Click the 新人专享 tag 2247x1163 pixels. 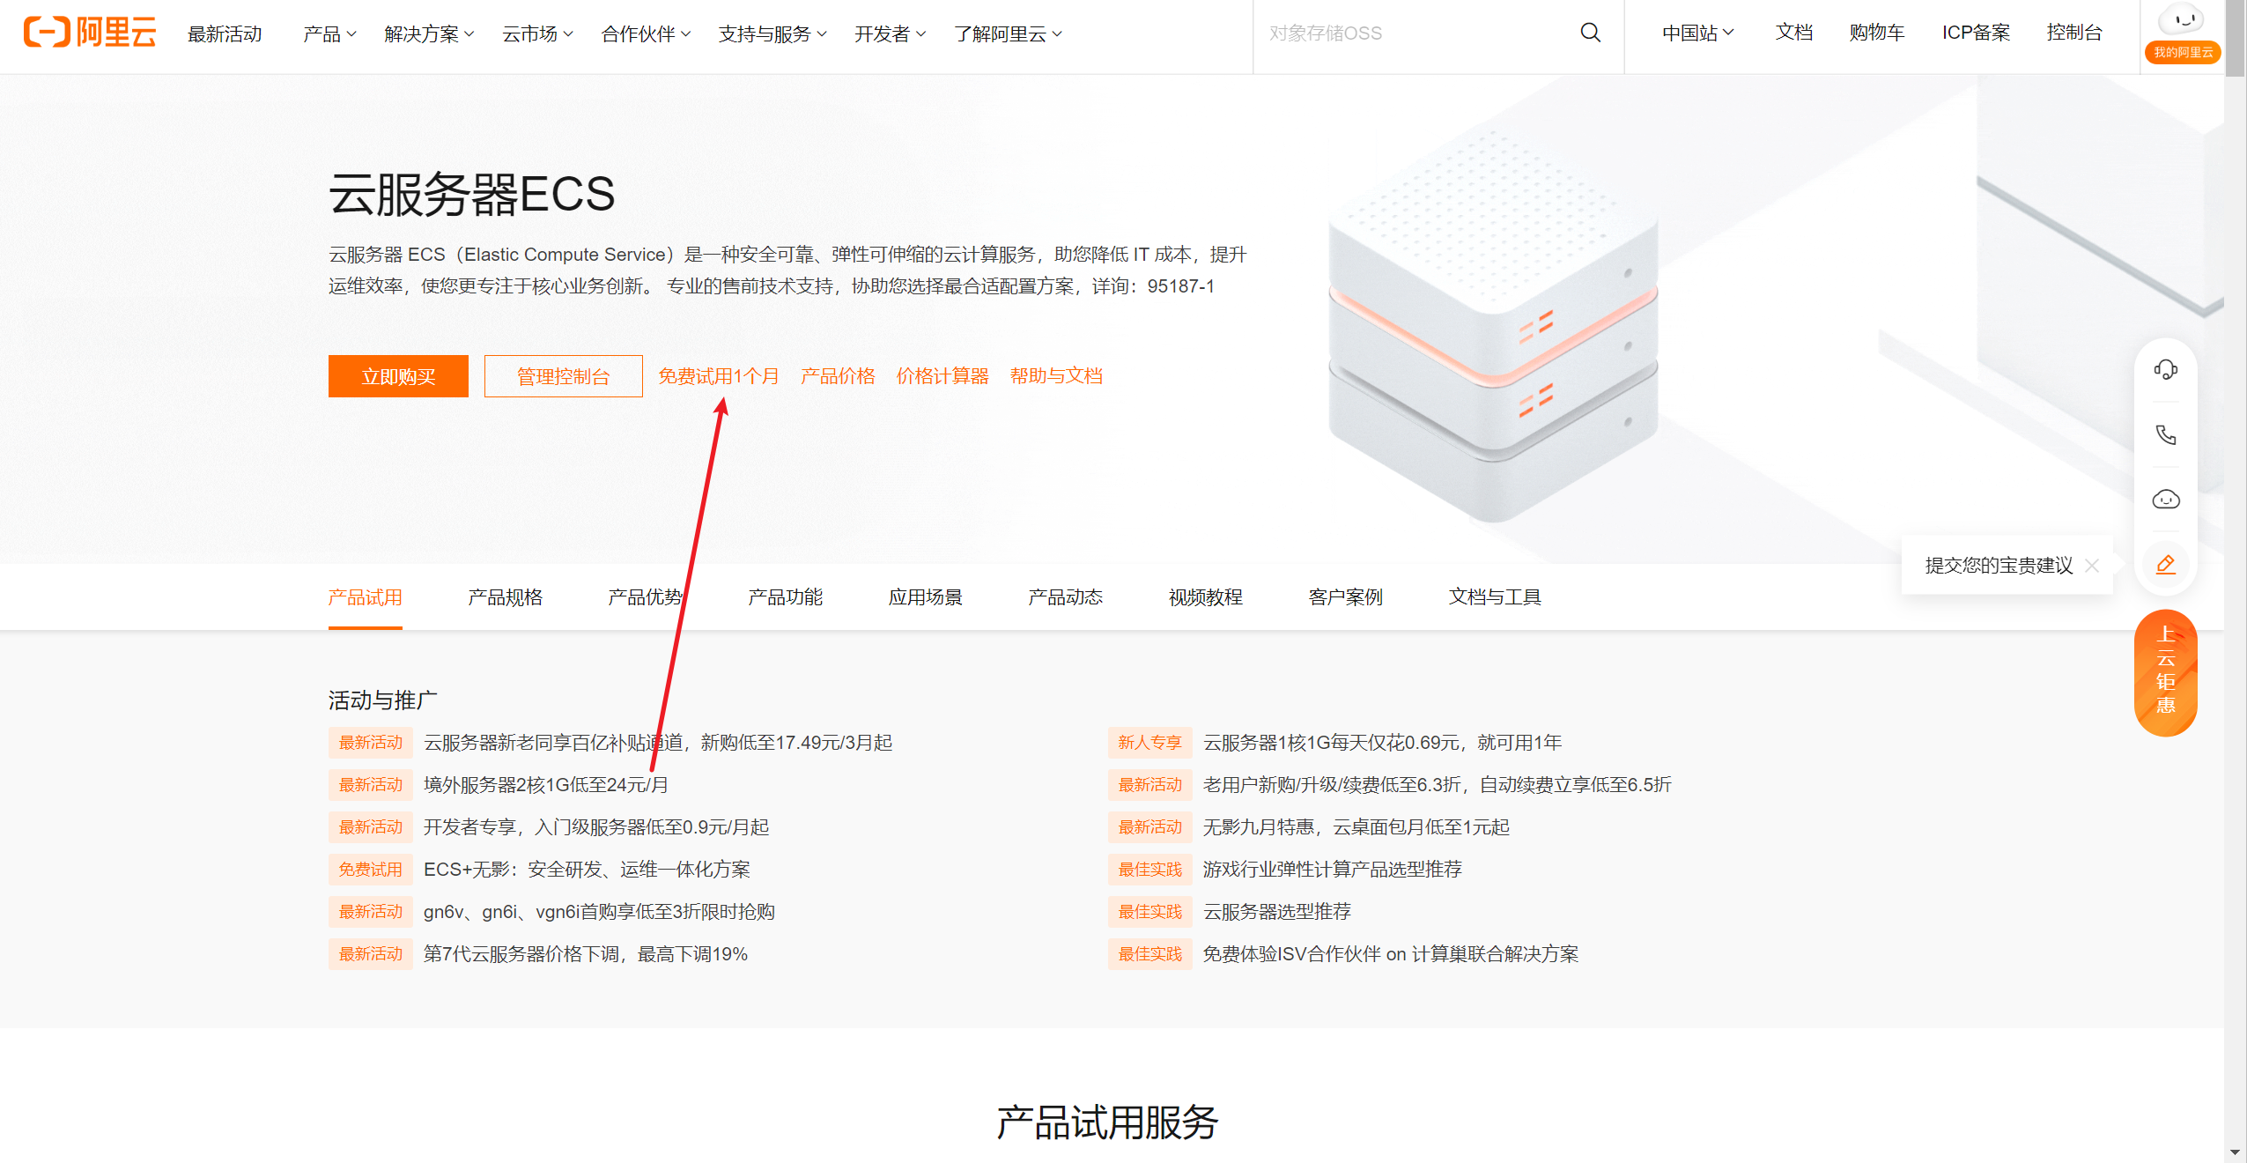coord(1149,743)
